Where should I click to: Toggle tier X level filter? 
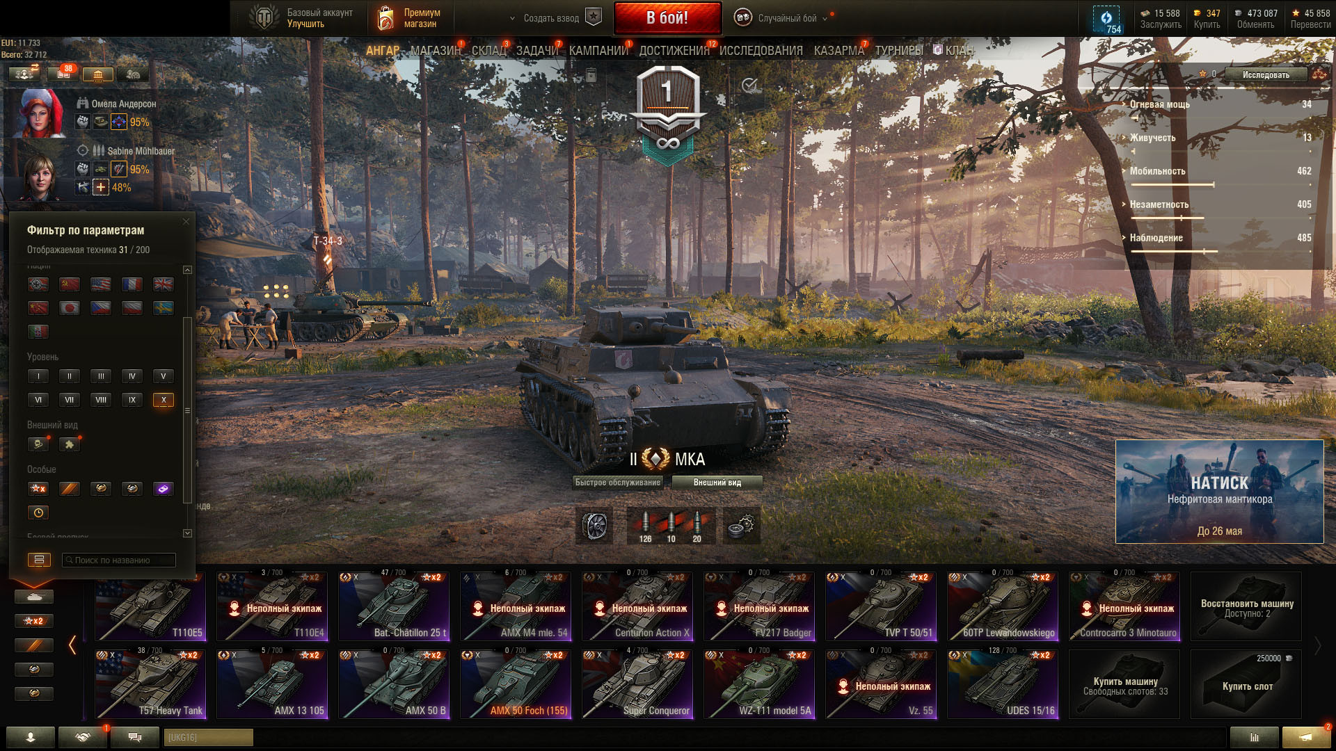coord(164,400)
